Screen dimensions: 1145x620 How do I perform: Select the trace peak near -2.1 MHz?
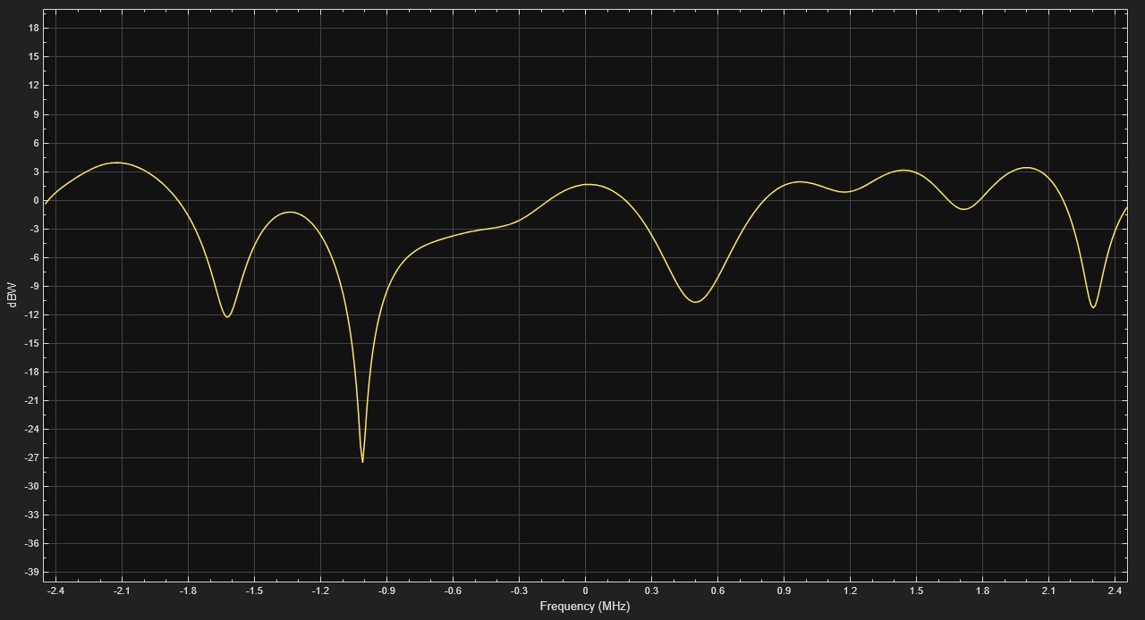pyautogui.click(x=117, y=163)
